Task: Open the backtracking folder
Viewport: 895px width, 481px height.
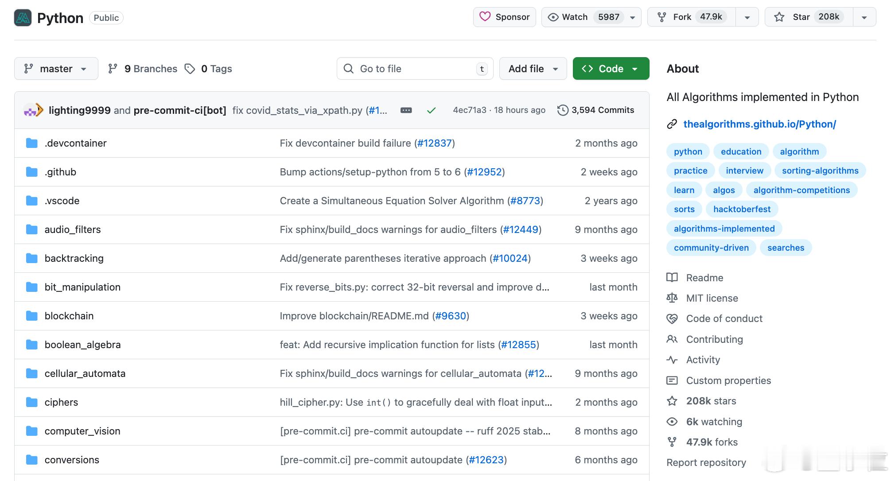Action: pyautogui.click(x=74, y=258)
